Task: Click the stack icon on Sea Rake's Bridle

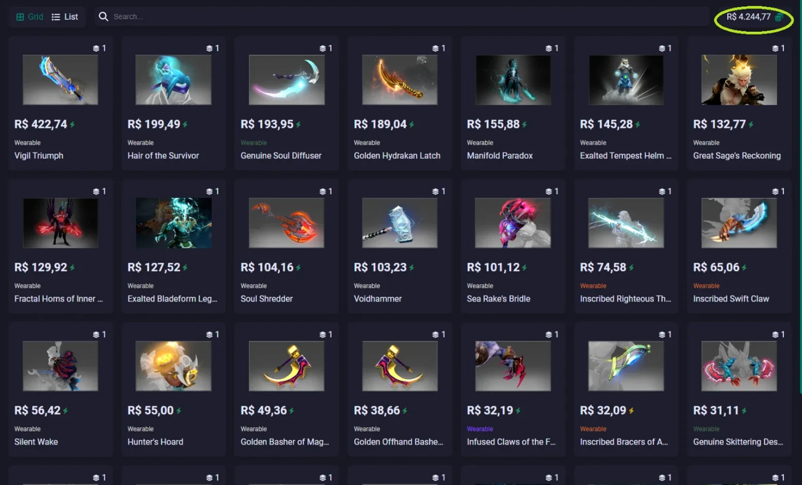Action: point(549,192)
